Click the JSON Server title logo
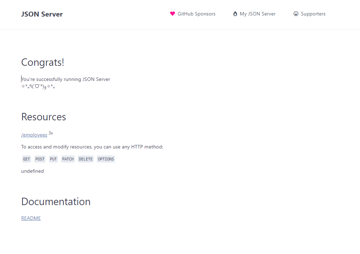 pos(42,14)
